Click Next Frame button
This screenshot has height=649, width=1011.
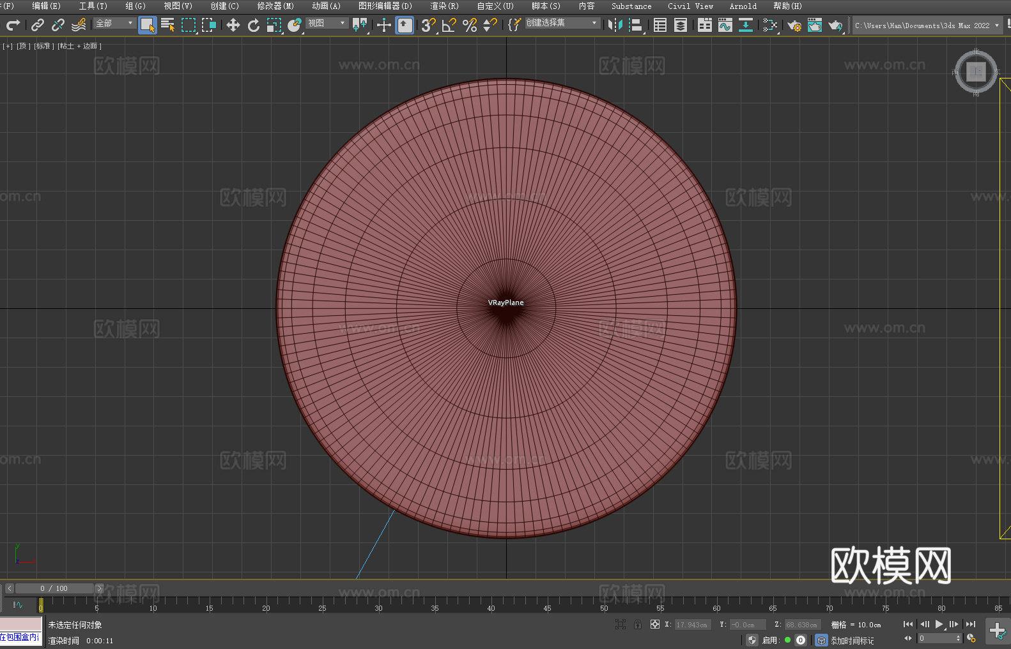coord(954,624)
